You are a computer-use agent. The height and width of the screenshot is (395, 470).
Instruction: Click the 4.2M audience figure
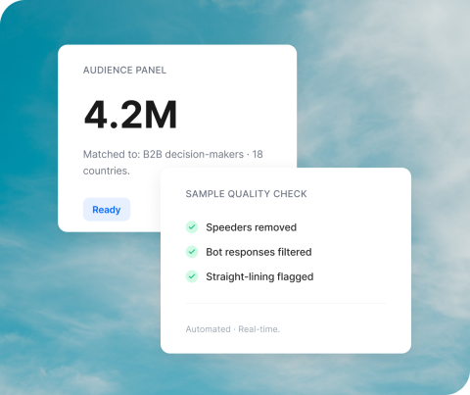coord(130,115)
